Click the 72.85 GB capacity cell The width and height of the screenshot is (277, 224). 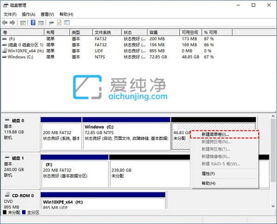pos(158,57)
